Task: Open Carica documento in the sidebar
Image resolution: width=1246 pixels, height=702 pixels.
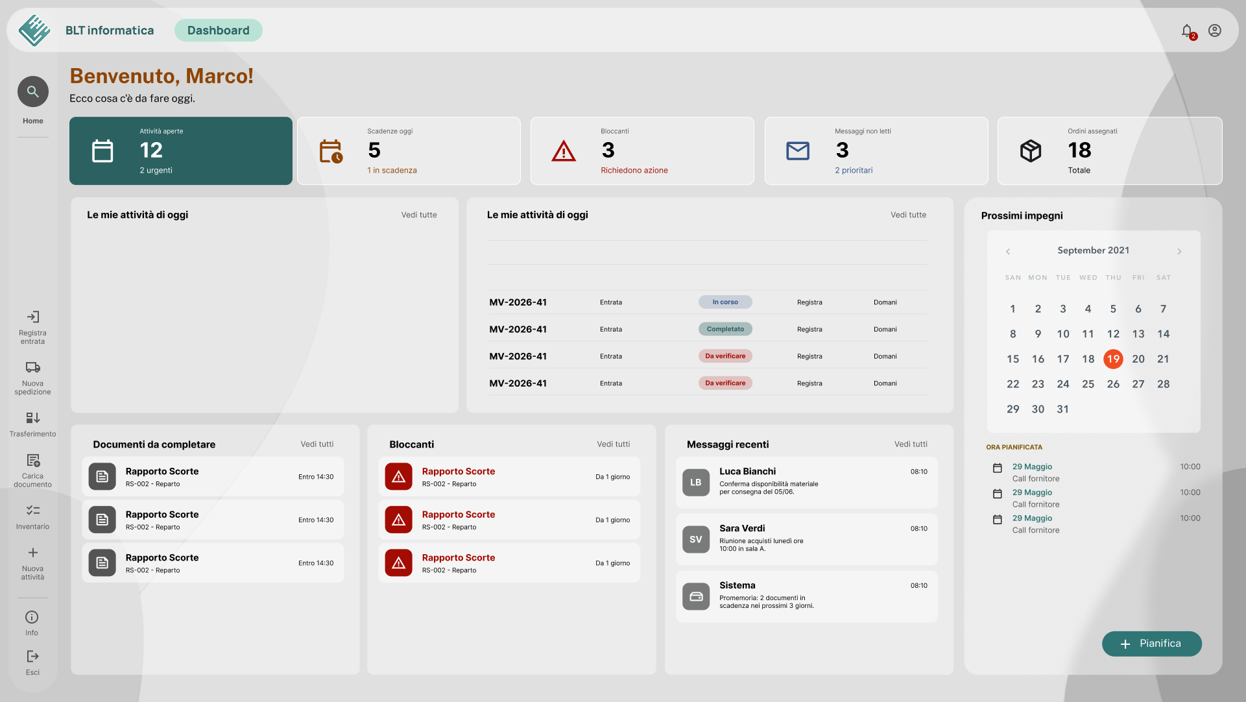Action: tap(33, 470)
